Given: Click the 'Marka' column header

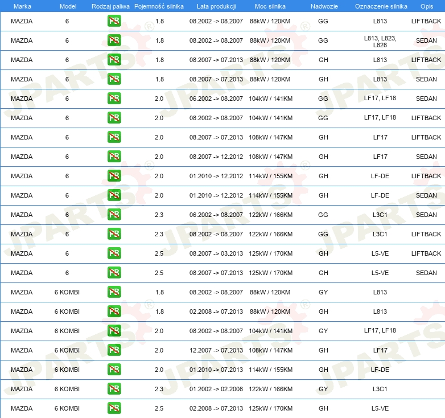Looking at the screenshot, I should point(22,6).
